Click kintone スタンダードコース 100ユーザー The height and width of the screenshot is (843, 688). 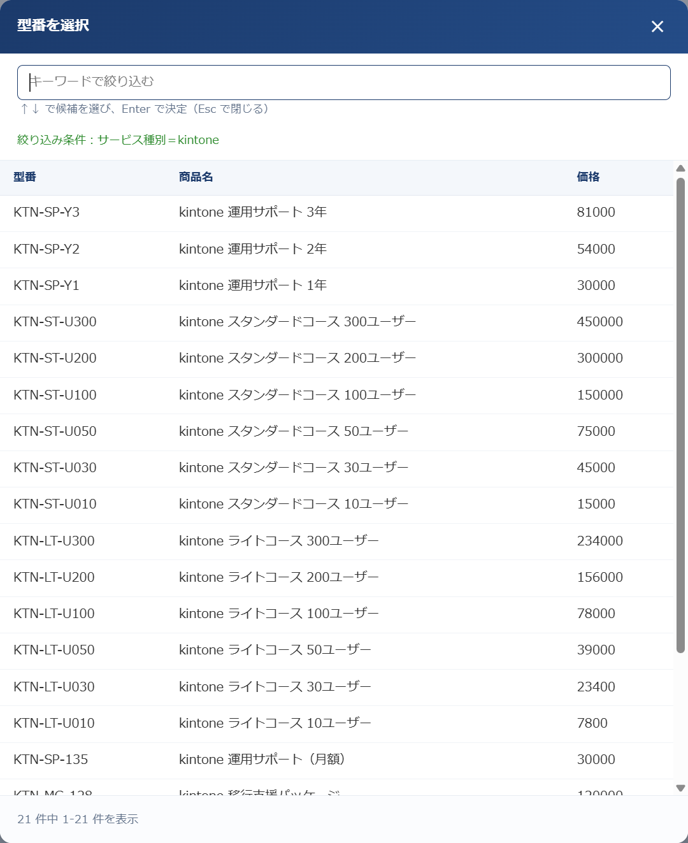click(297, 395)
